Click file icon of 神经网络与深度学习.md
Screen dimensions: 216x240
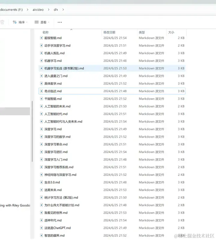pos(41,175)
